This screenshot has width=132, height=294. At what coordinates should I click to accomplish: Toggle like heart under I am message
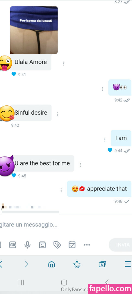tap(110, 150)
